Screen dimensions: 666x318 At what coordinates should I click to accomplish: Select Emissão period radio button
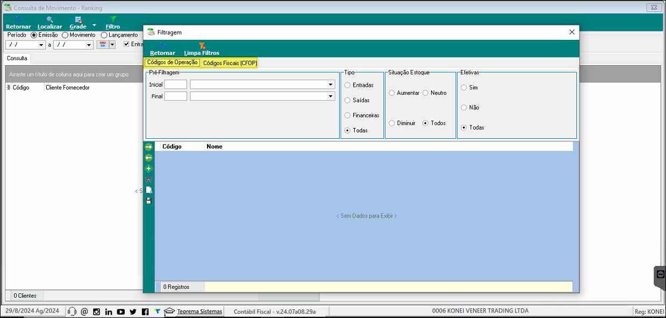[34, 35]
